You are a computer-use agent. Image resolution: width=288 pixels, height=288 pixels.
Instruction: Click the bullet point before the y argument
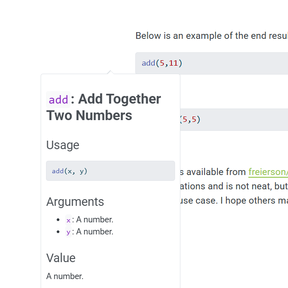tap(58, 232)
